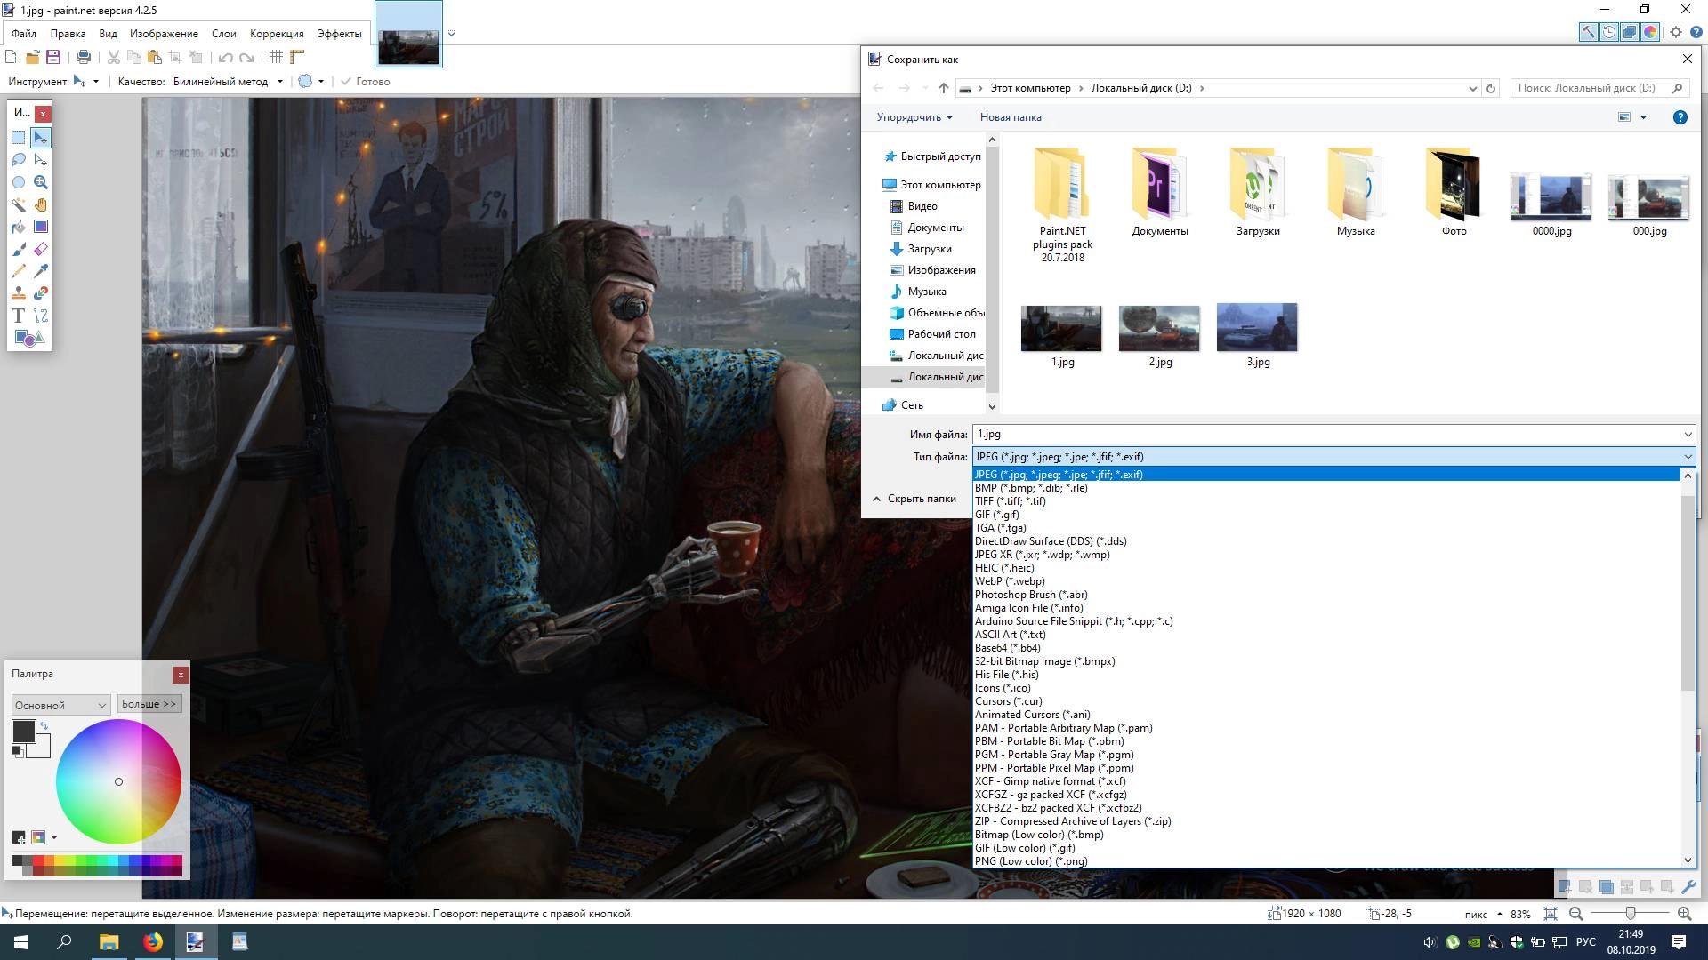
Task: Open the Слои menu
Action: [x=223, y=34]
